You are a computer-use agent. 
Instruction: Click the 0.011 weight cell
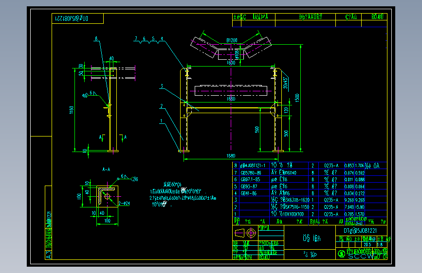(x=349, y=180)
